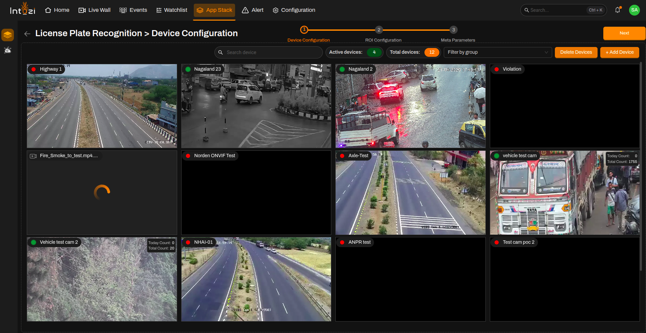Jump to step 2 ROI Configuration

[379, 30]
